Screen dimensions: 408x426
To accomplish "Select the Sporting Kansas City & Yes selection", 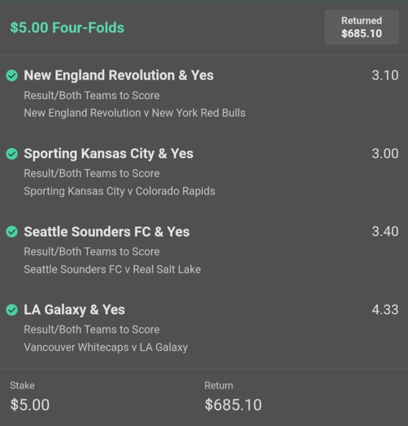I will pyautogui.click(x=109, y=154).
